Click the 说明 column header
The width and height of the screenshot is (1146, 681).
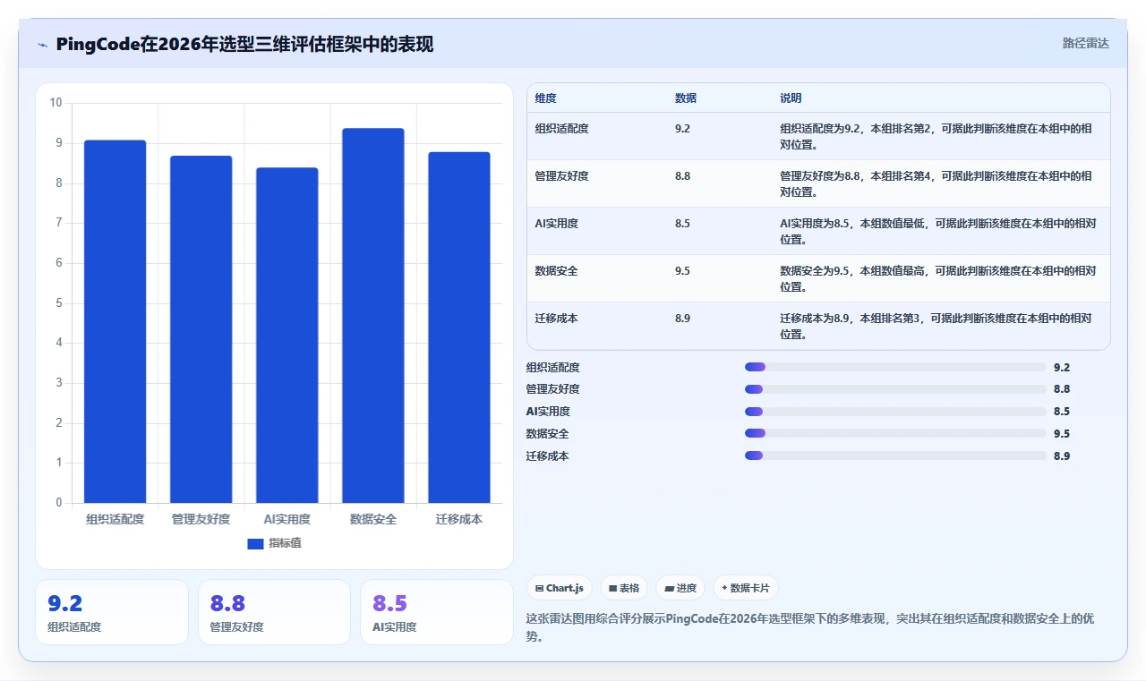click(791, 98)
